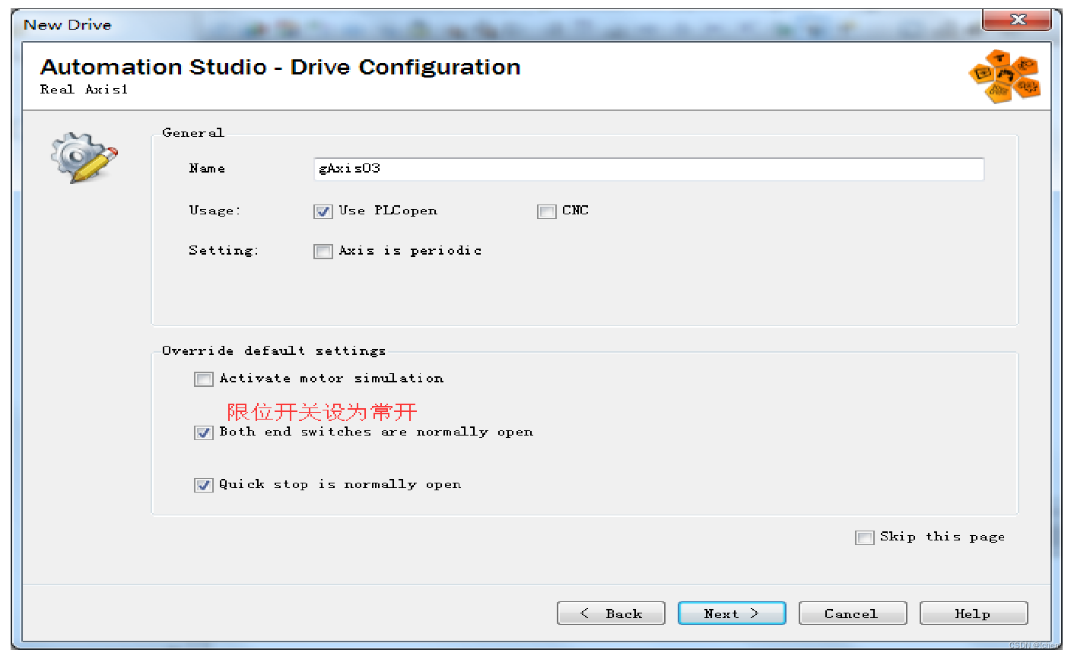Open Help for this dialog
The width and height of the screenshot is (1071, 656).
coord(974,613)
